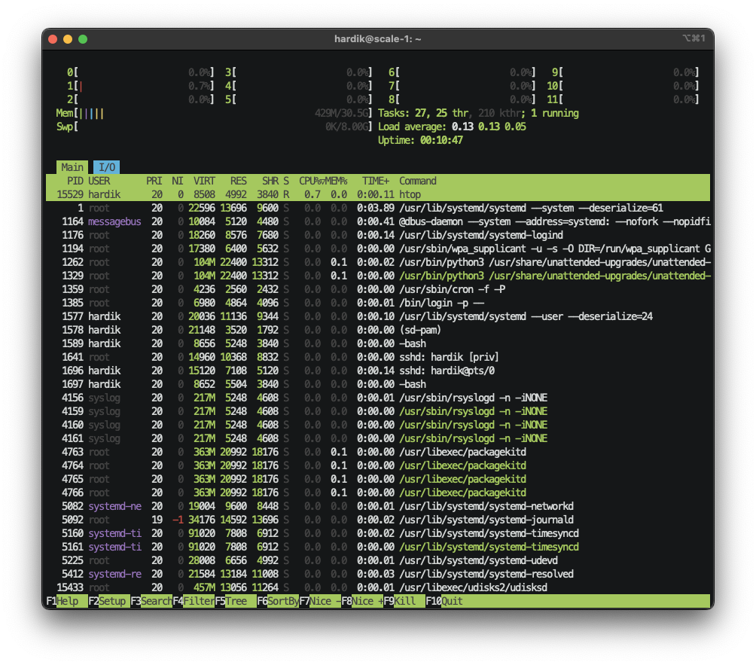The height and width of the screenshot is (665, 756).
Task: Sort by the PRI column header
Action: click(x=154, y=181)
